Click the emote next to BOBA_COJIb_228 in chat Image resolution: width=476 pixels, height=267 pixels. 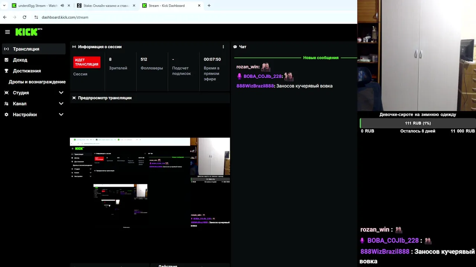point(289,76)
